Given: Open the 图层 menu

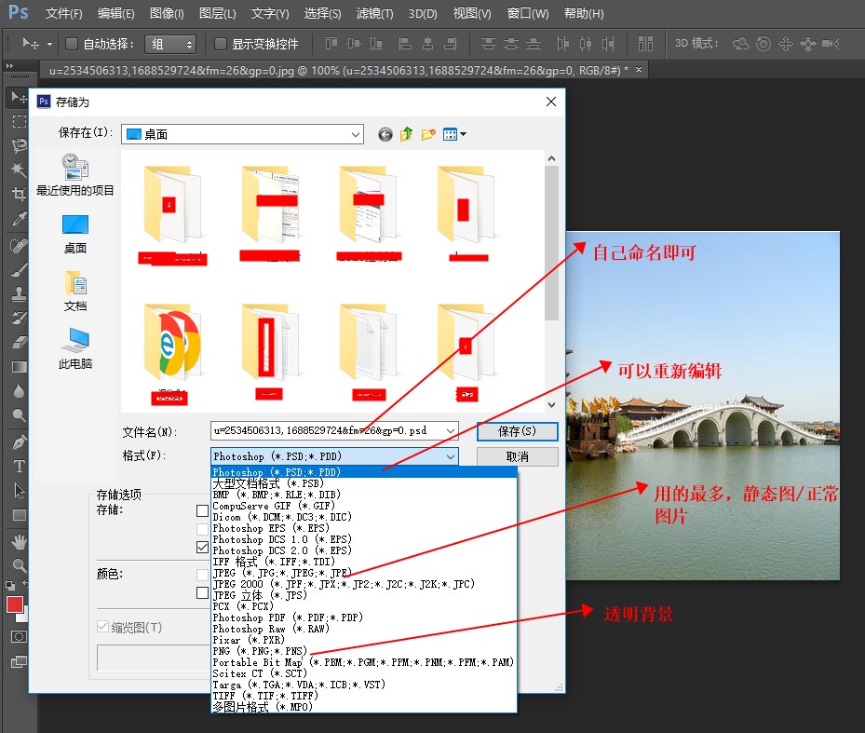Looking at the screenshot, I should 215,13.
